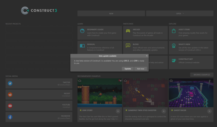
Task: Click the KIWI STORY title text
Action: (87, 110)
